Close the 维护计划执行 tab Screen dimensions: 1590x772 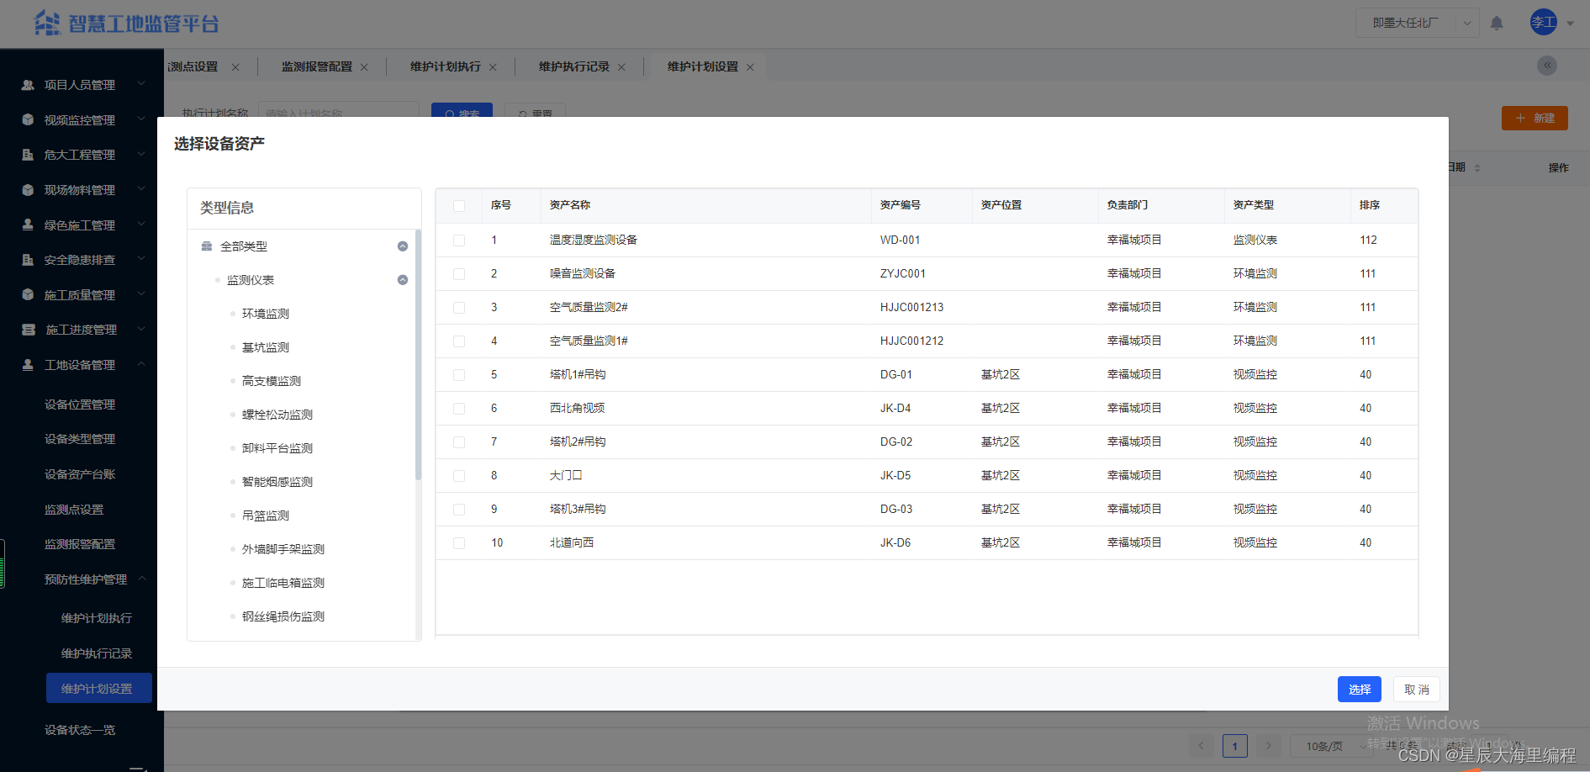(x=493, y=67)
